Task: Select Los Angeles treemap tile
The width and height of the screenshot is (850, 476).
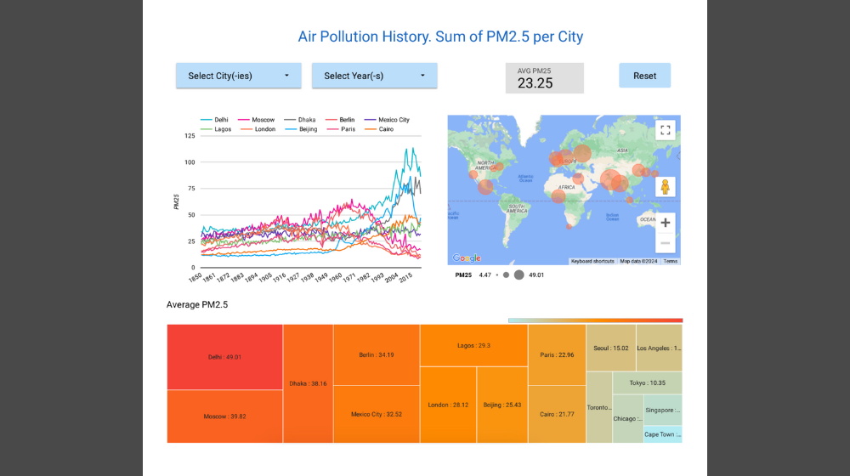Action: click(x=660, y=348)
